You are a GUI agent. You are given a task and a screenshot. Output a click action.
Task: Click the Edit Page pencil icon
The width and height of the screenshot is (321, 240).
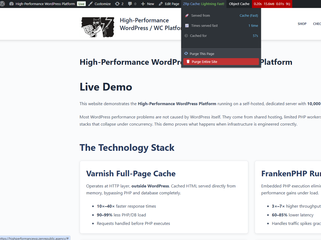pyautogui.click(x=160, y=4)
